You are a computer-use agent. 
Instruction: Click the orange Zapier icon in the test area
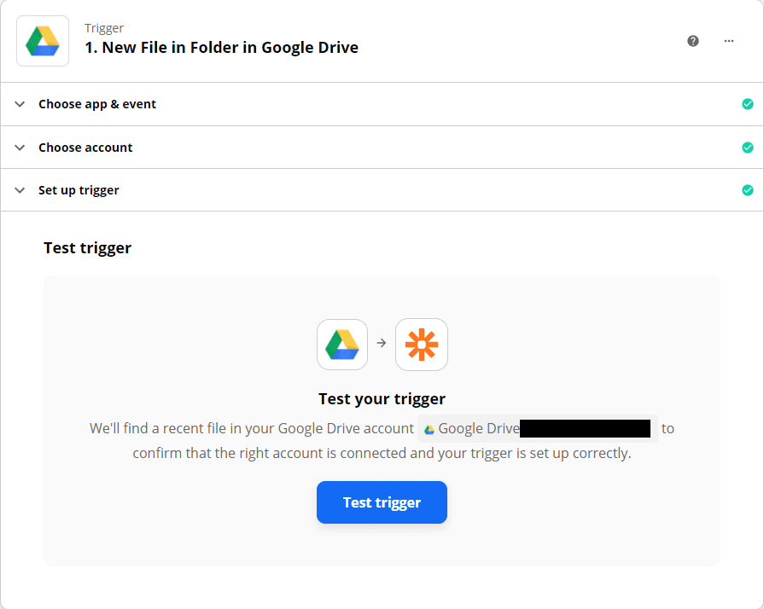421,345
